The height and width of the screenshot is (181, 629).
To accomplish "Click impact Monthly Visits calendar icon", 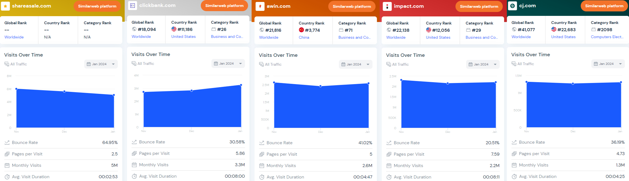I will click(x=389, y=166).
